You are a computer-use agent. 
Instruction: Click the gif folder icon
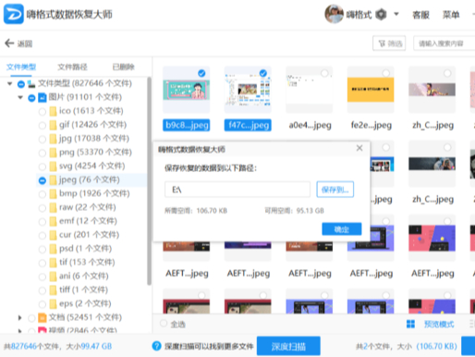53,125
